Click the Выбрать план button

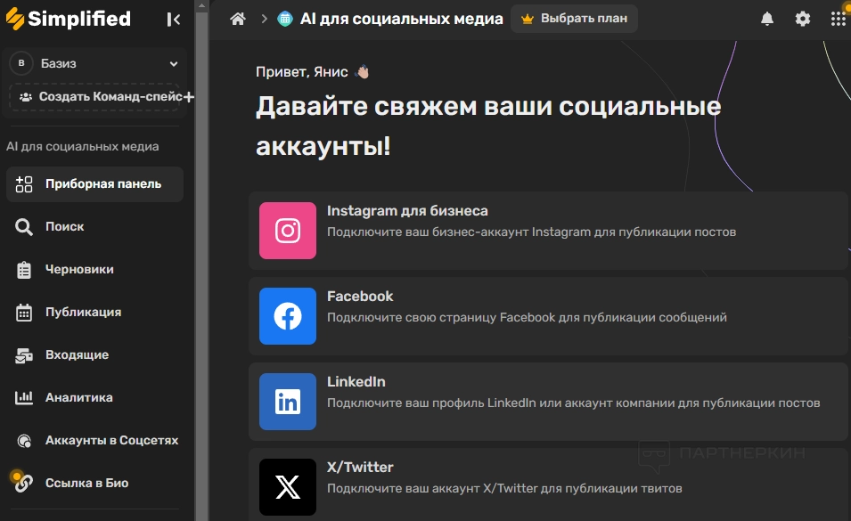coord(574,19)
